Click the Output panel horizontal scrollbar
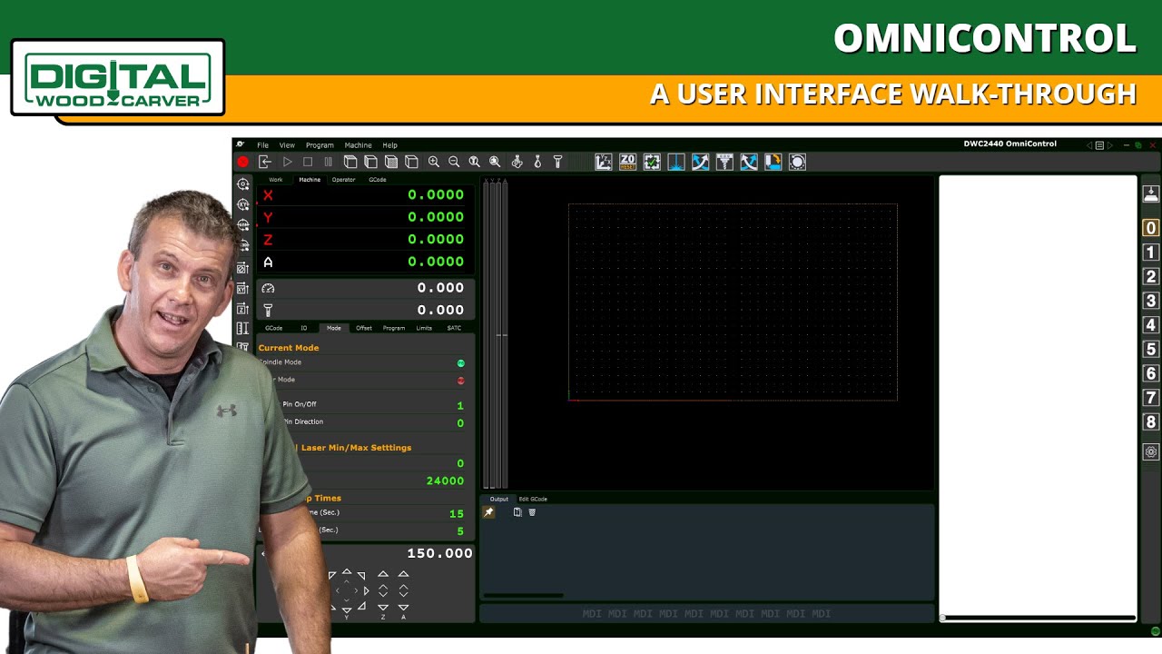Screen dimensions: 1162x654 click(x=523, y=596)
